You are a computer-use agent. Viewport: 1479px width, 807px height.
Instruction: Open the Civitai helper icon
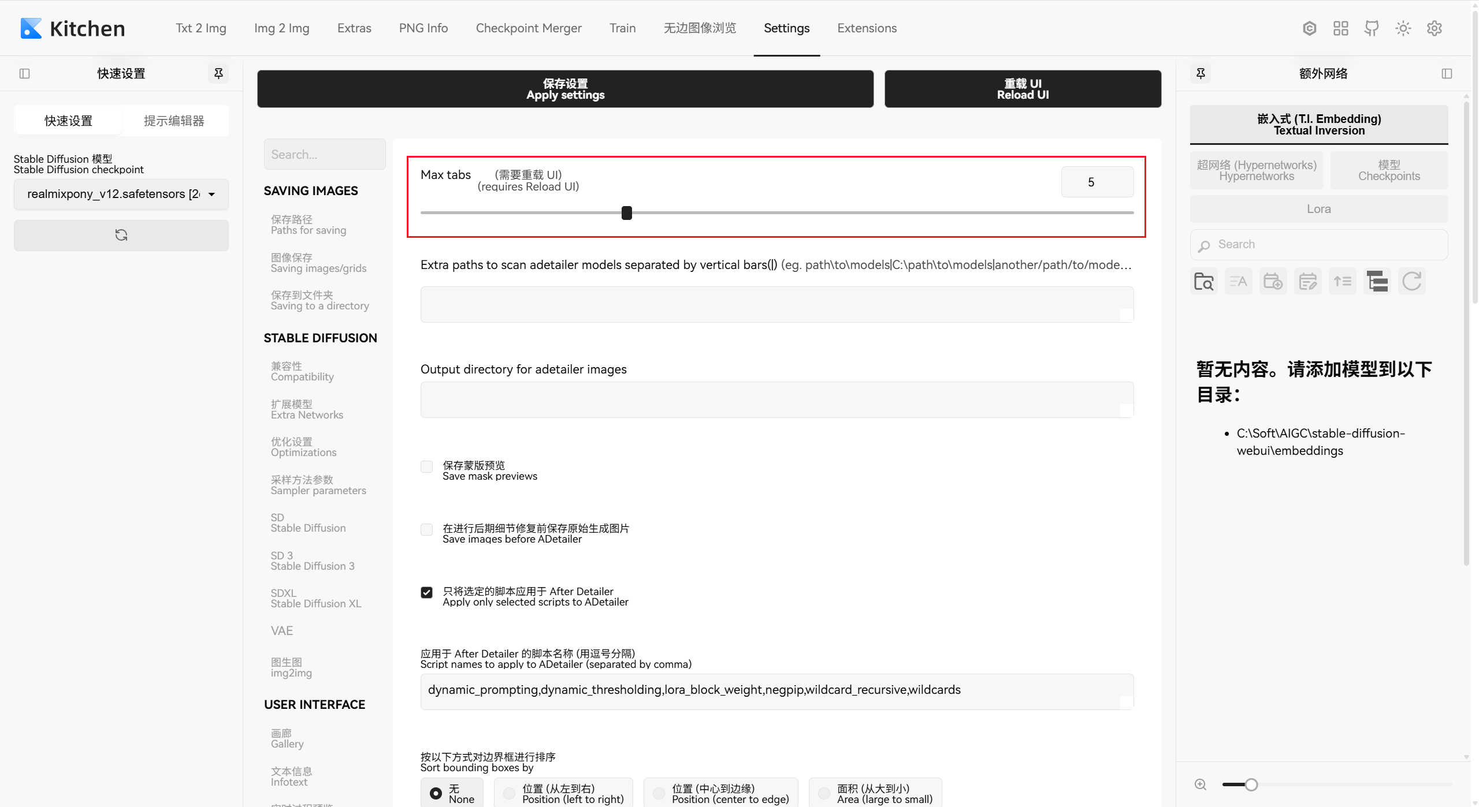(1309, 28)
